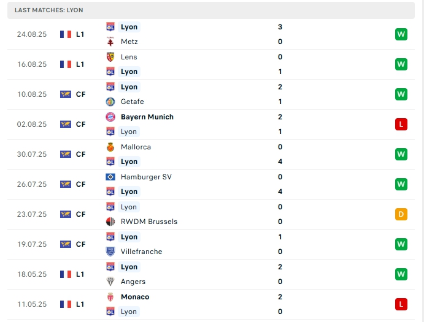Click the orange D badge for RWDM match

coord(401,214)
